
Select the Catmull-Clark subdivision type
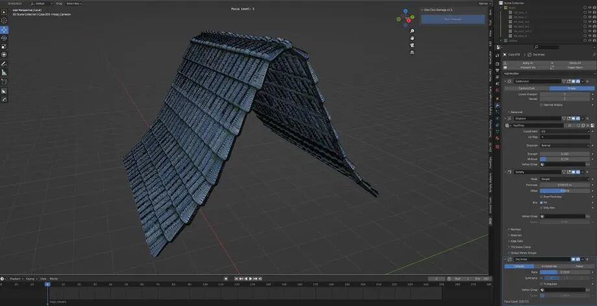pos(526,88)
